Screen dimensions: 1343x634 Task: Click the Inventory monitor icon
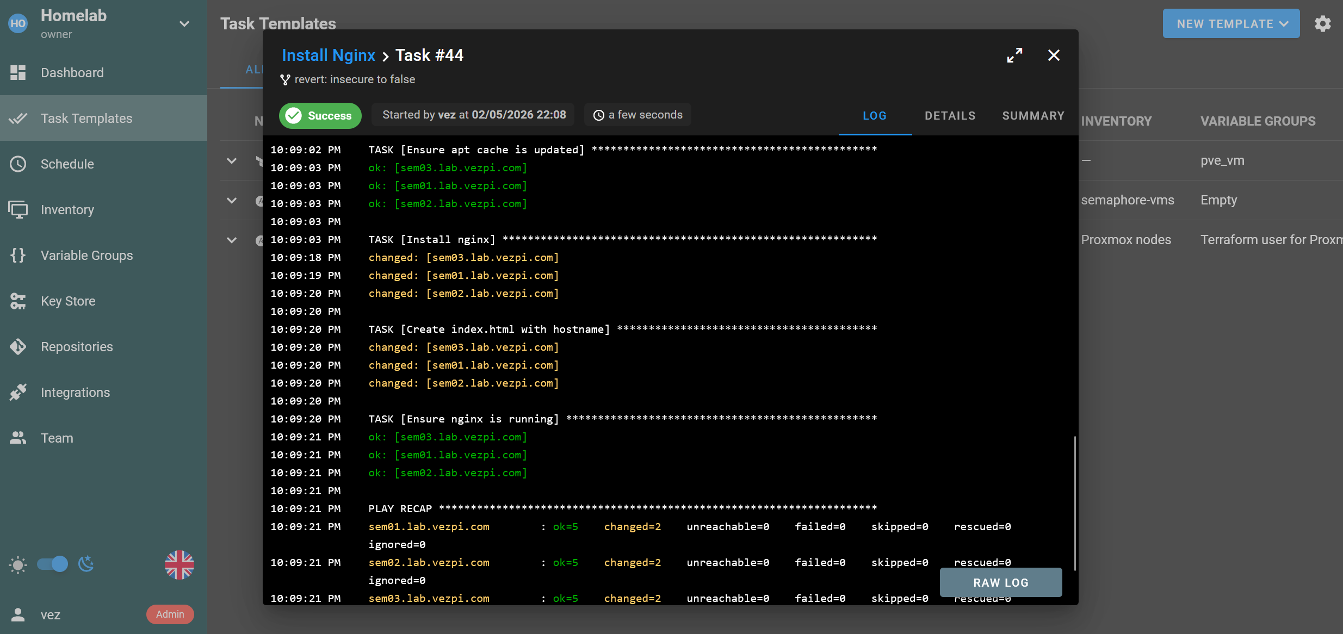[x=18, y=209]
